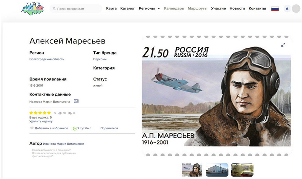Open notifications with the bell icon
This screenshot has height=179, width=302.
click(x=287, y=9)
